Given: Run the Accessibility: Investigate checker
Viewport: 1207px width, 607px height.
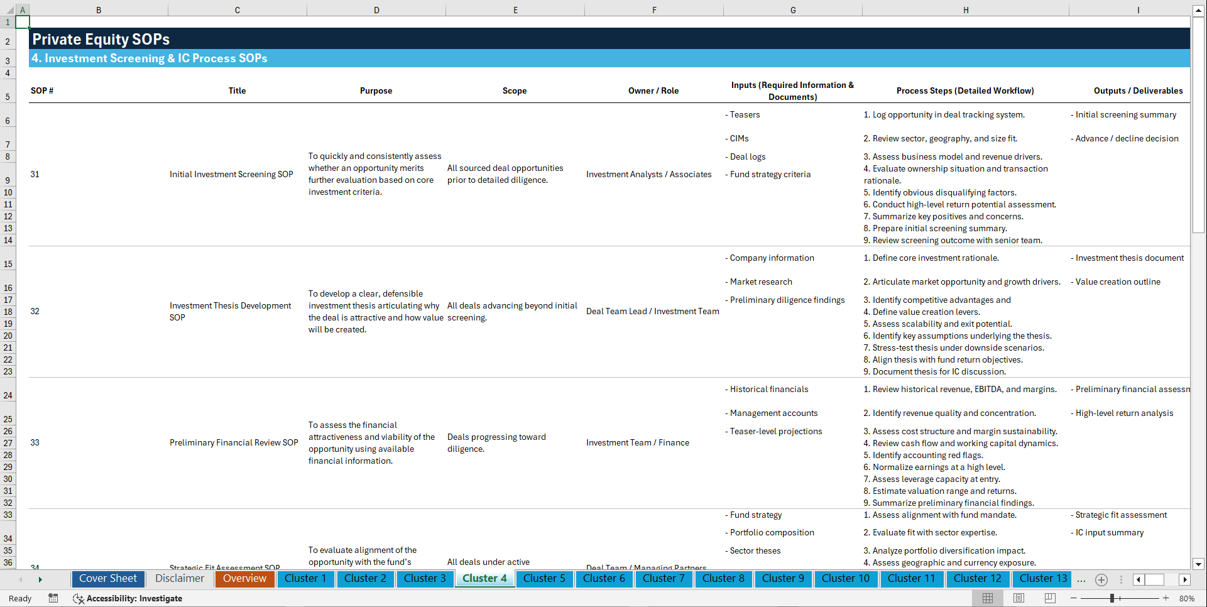Looking at the screenshot, I should point(128,598).
